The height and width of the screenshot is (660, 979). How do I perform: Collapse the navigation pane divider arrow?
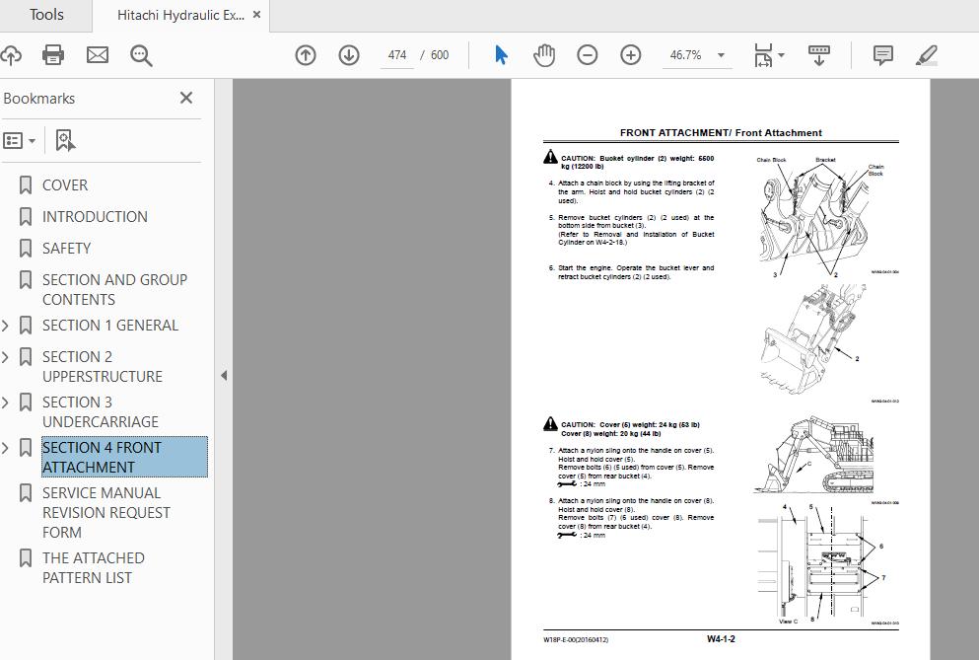click(224, 376)
